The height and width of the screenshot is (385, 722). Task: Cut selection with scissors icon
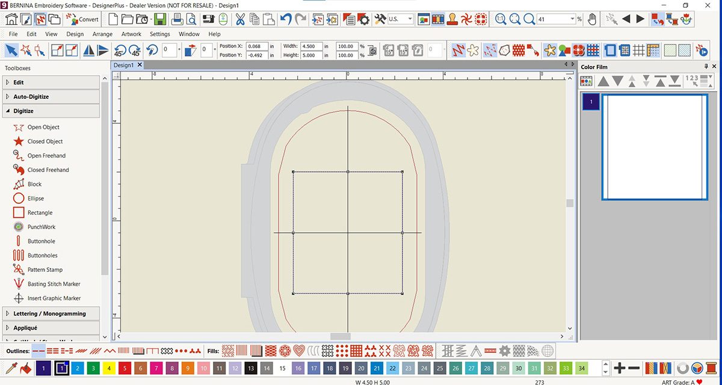tap(240, 19)
